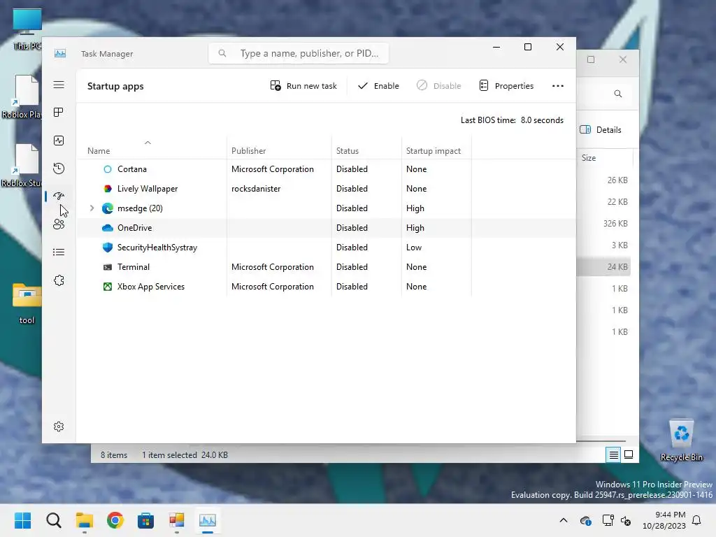716x537 pixels.
Task: Open the Windows Start menu
Action: point(22,520)
